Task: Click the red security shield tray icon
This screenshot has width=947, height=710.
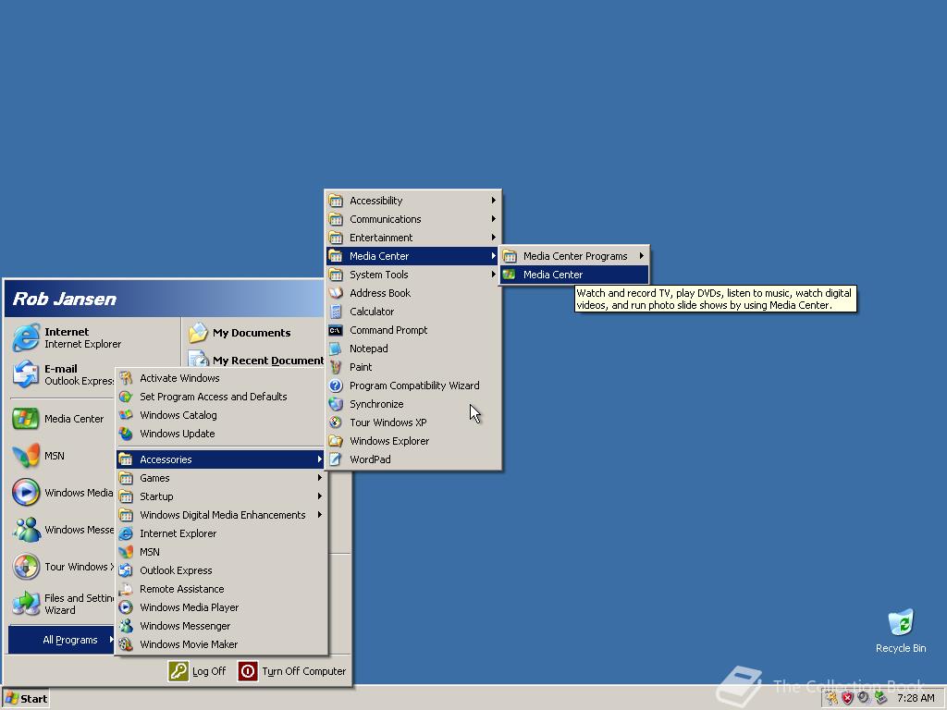Action: point(847,699)
